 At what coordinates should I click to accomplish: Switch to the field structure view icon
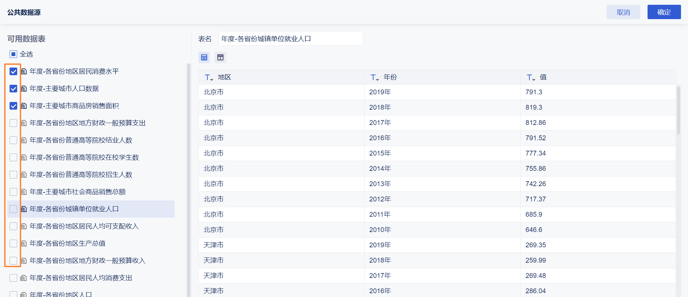220,57
